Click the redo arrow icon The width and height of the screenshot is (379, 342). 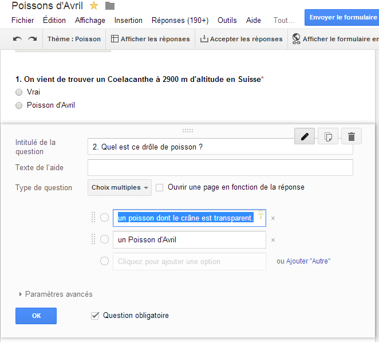[x=33, y=39]
